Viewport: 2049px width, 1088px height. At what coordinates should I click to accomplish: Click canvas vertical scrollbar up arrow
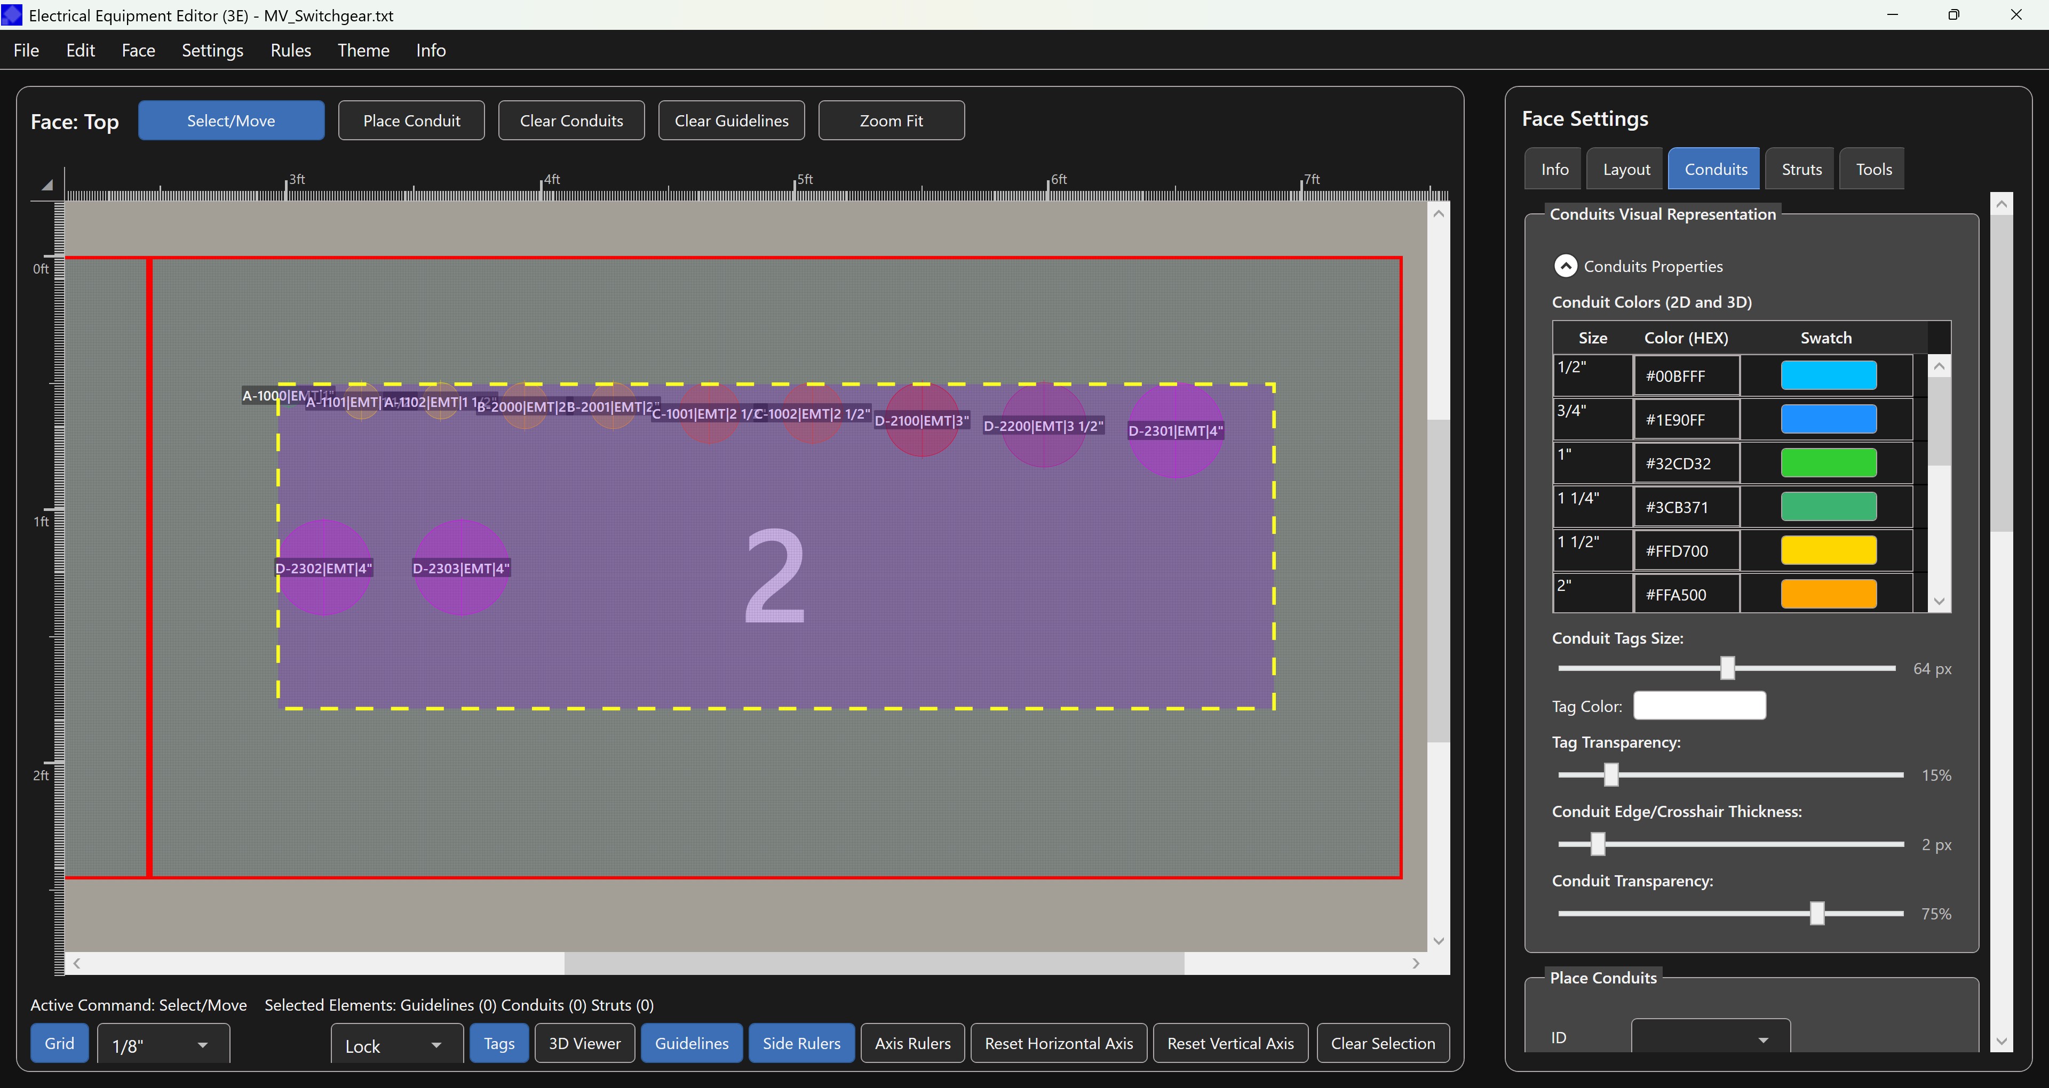point(1438,214)
